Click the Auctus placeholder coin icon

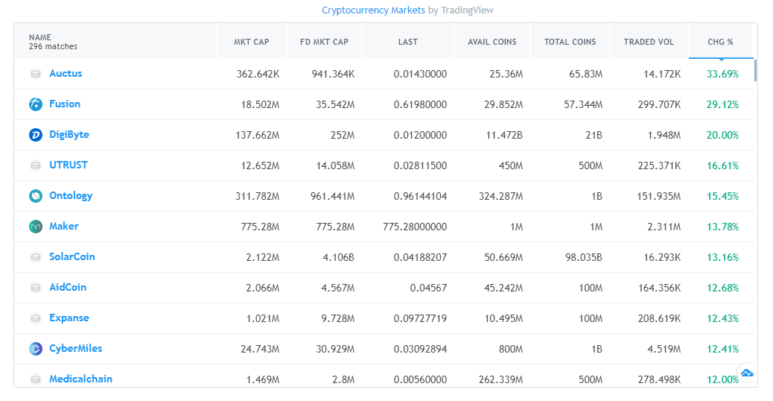[x=35, y=74]
